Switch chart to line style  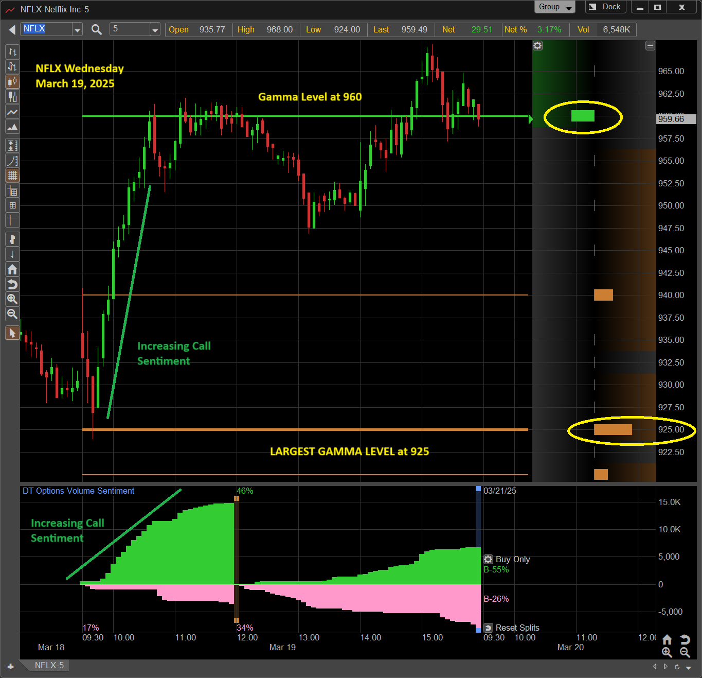(x=12, y=112)
